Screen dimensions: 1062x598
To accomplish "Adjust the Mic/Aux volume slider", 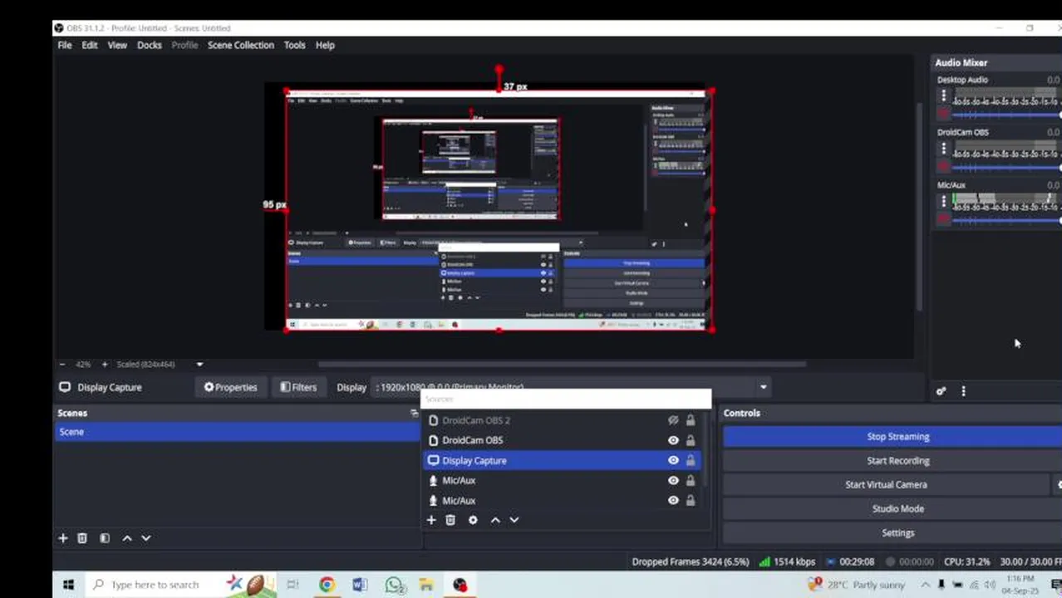I will 1007,220.
